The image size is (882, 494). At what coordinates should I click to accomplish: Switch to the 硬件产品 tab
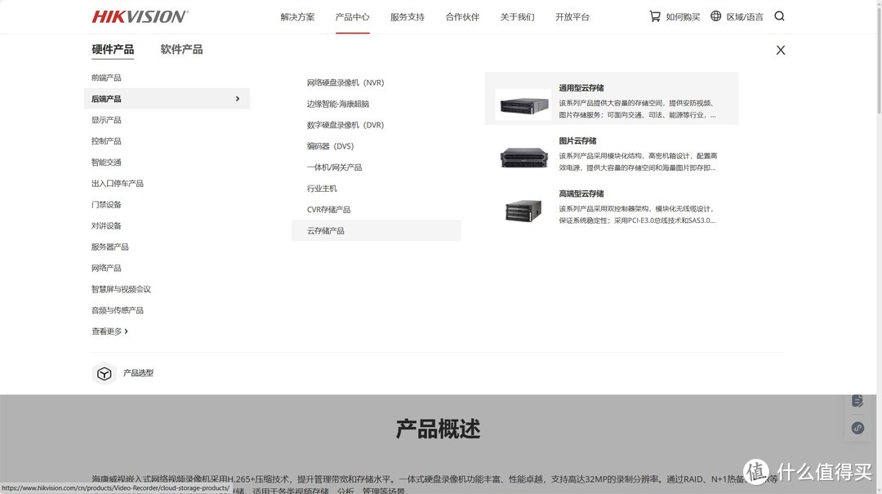click(113, 50)
